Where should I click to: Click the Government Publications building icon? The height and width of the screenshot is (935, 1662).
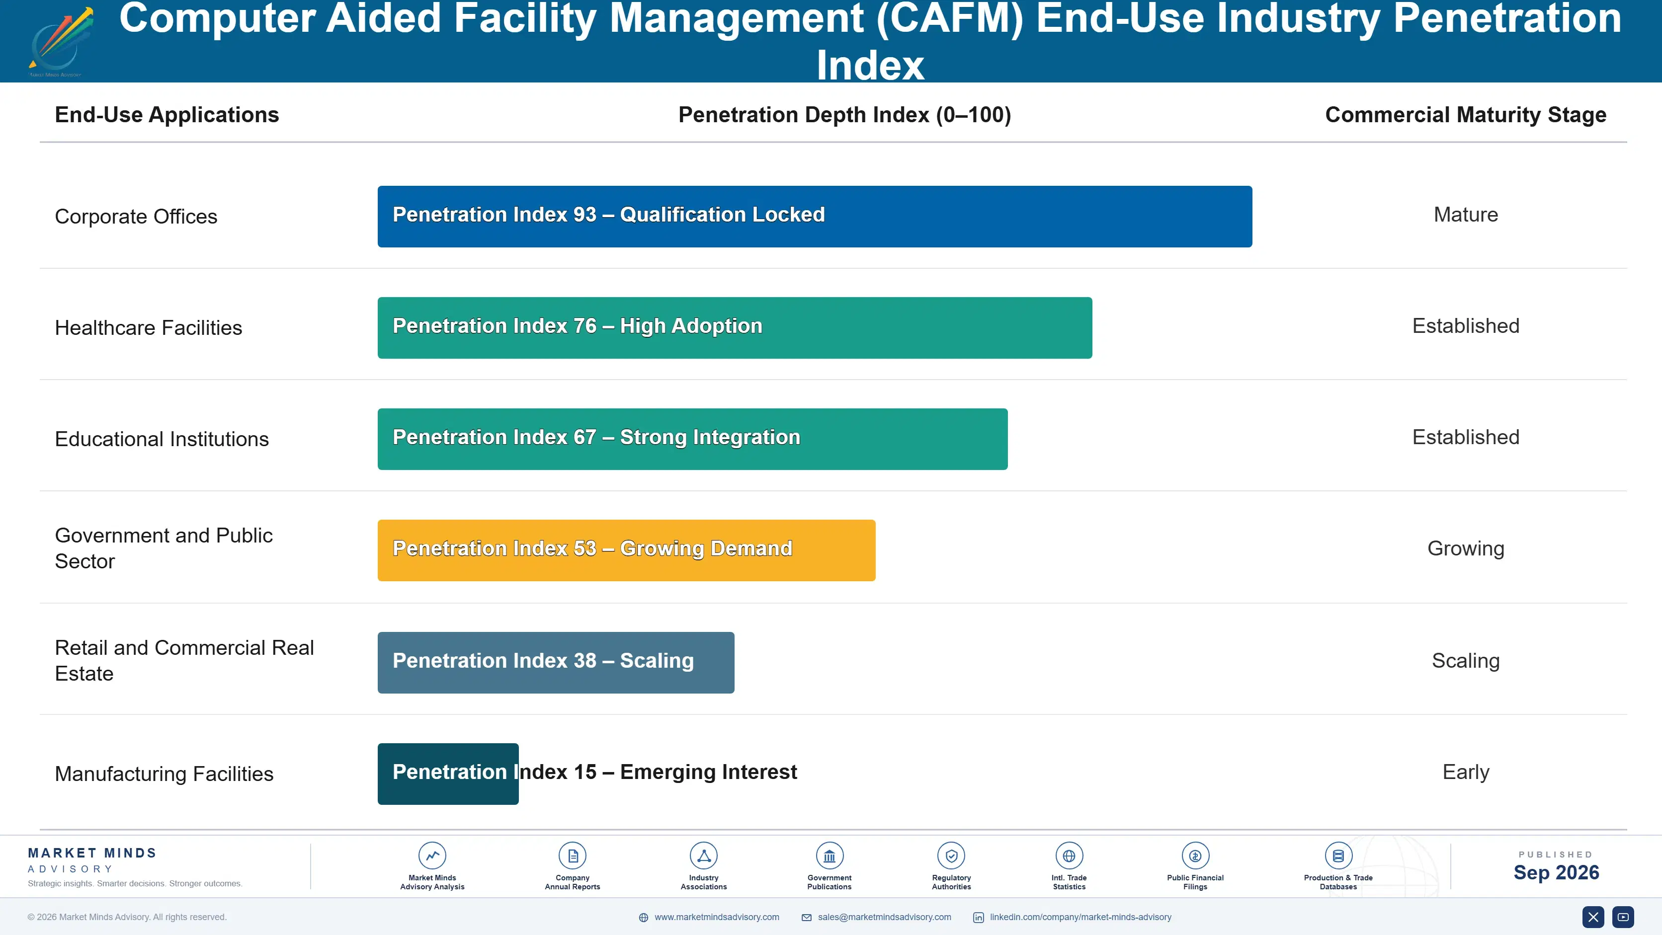[830, 856]
